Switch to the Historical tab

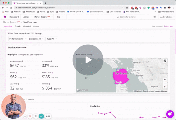(x=27, y=26)
